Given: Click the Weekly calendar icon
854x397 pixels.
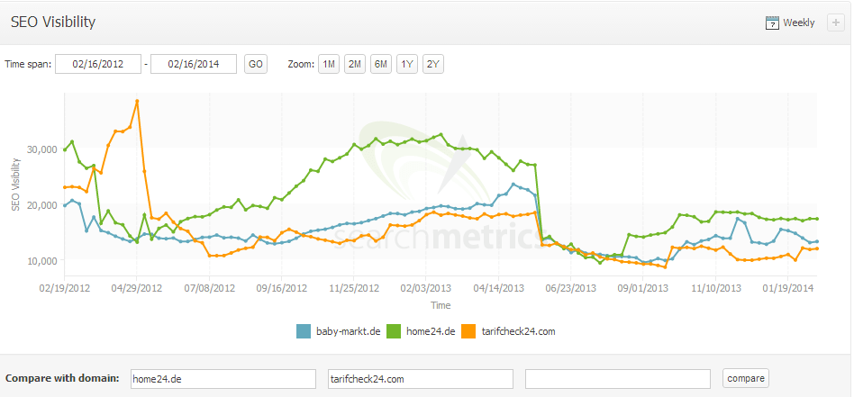Looking at the screenshot, I should pos(771,23).
